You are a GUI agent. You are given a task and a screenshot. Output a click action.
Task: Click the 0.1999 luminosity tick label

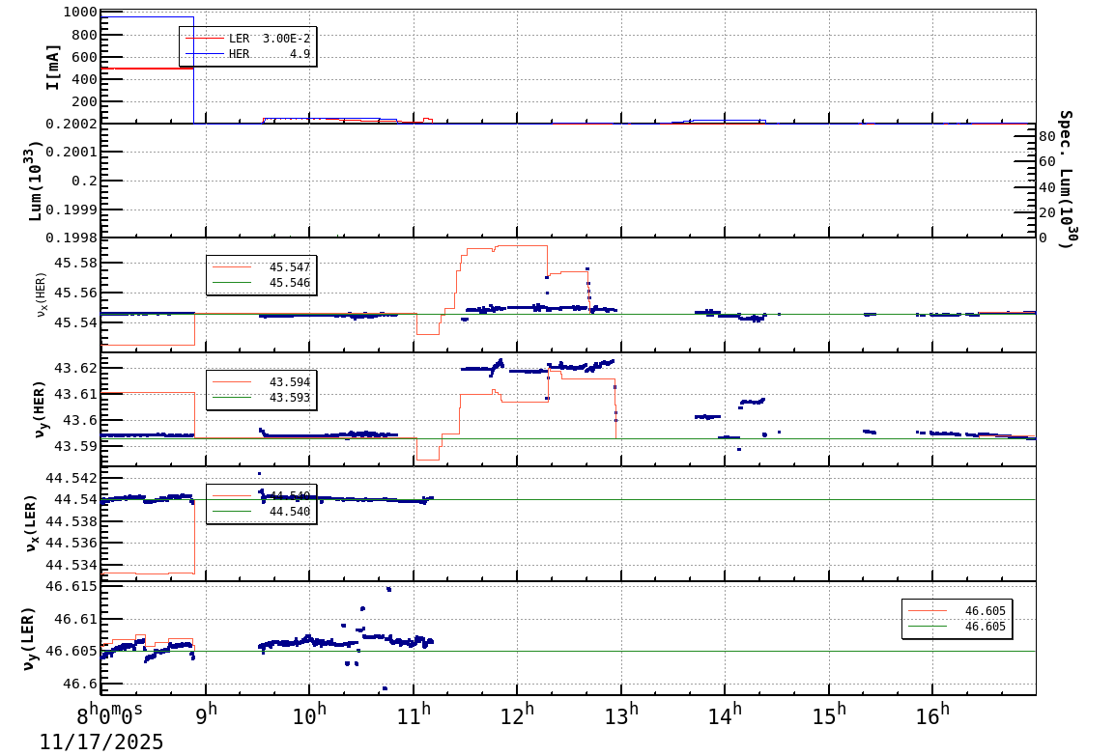[x=71, y=210]
